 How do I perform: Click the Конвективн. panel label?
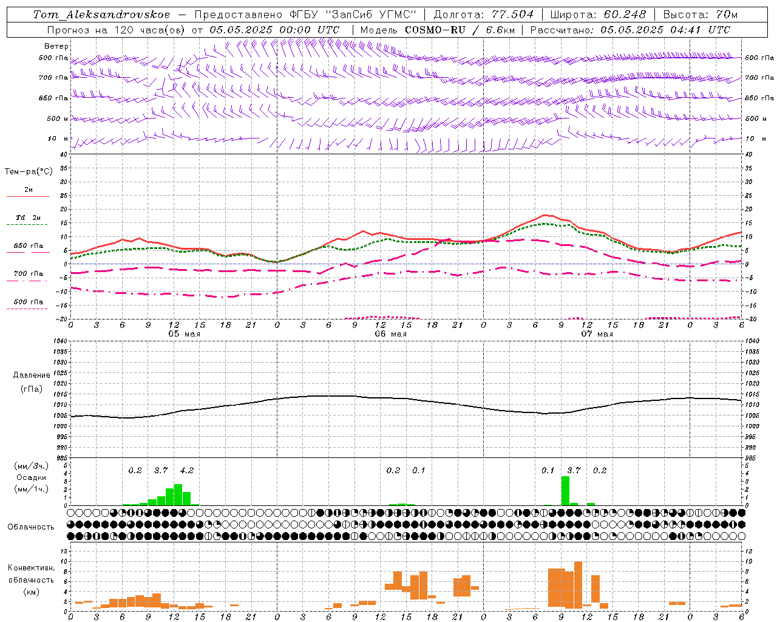[32, 567]
